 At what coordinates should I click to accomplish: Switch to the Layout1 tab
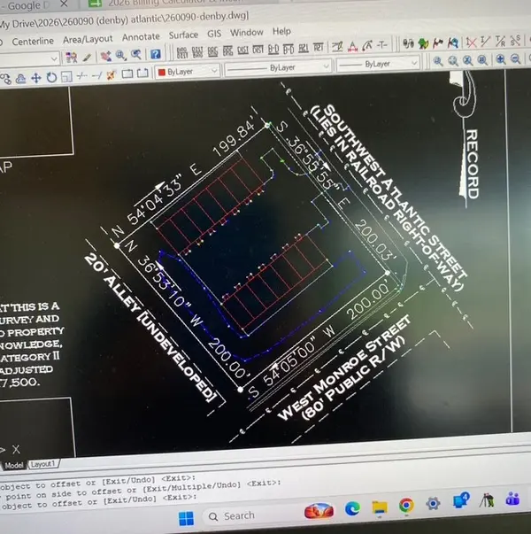point(42,464)
